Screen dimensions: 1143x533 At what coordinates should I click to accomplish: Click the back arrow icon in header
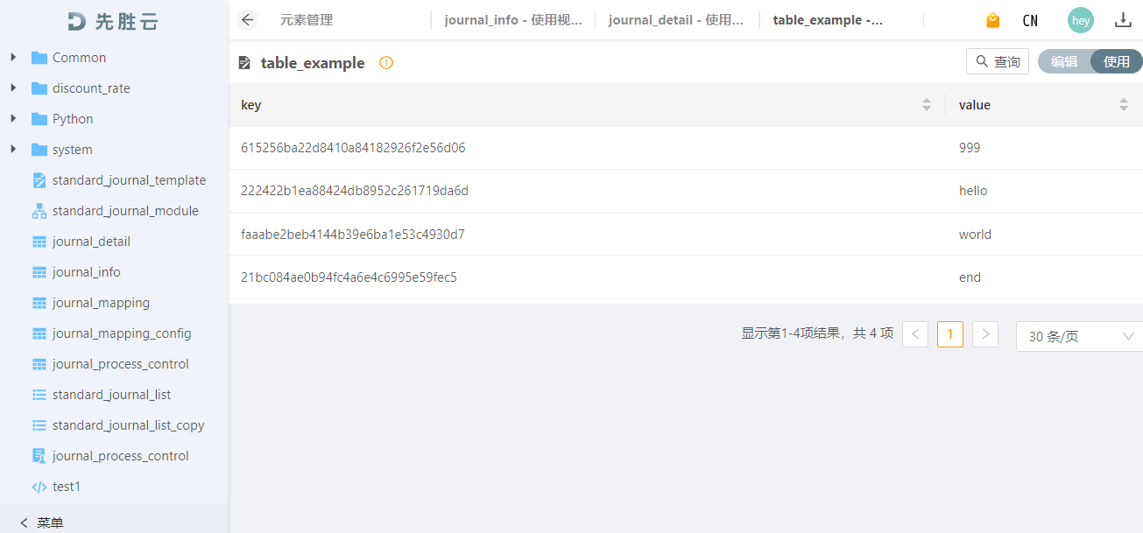248,20
